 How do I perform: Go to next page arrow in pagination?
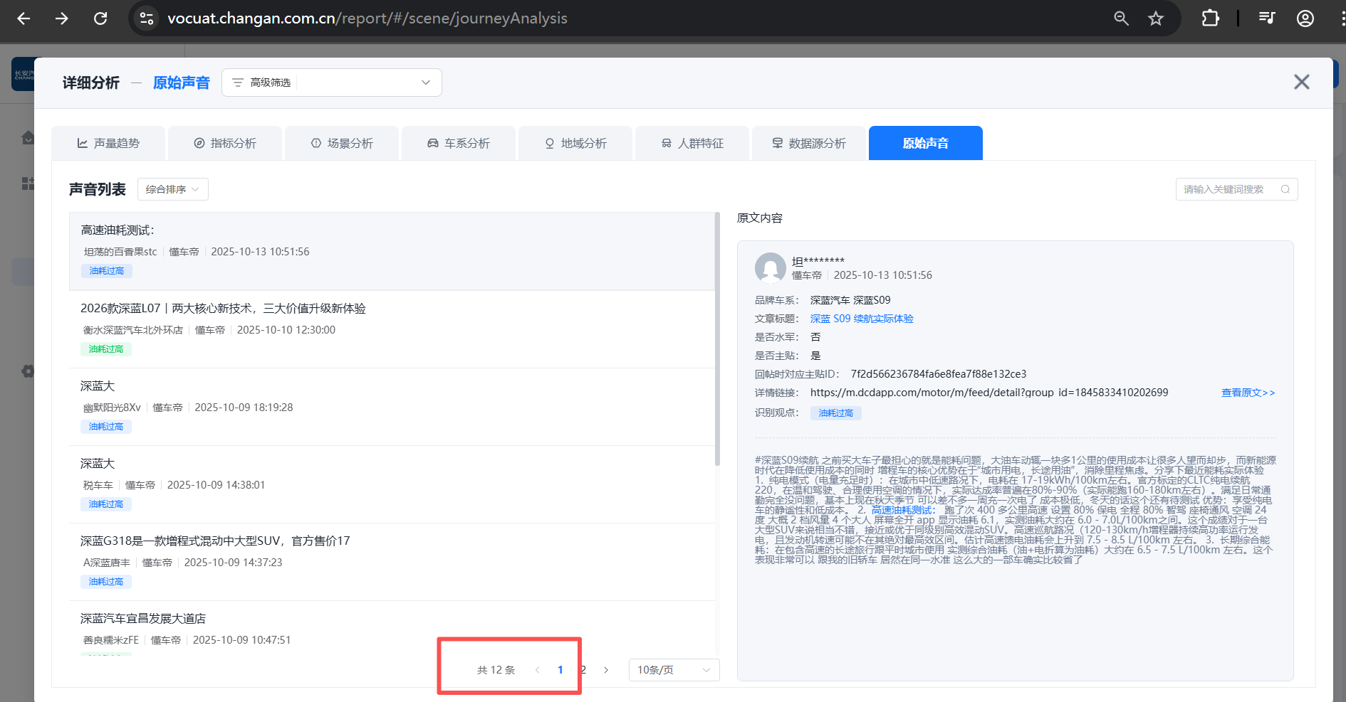pos(606,670)
